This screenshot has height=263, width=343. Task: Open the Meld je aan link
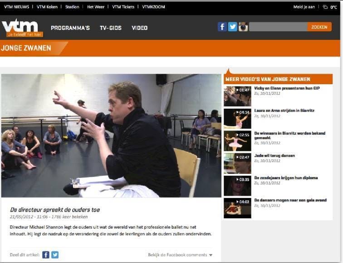pyautogui.click(x=304, y=7)
